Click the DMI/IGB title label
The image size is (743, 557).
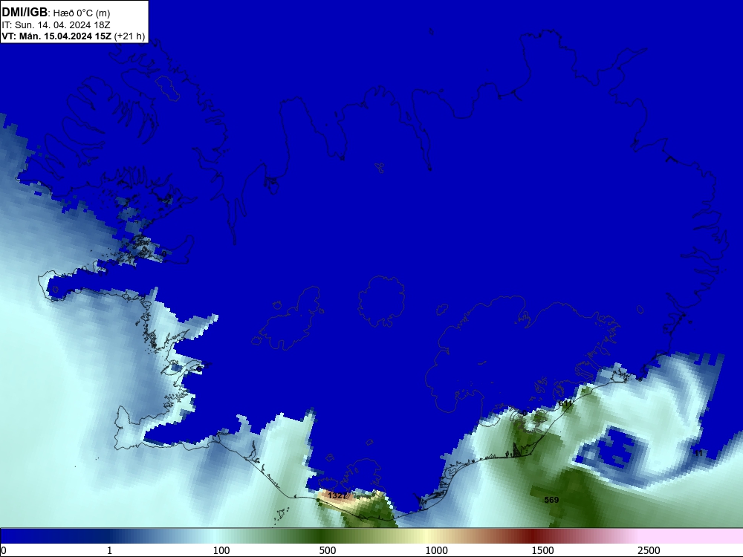click(25, 12)
